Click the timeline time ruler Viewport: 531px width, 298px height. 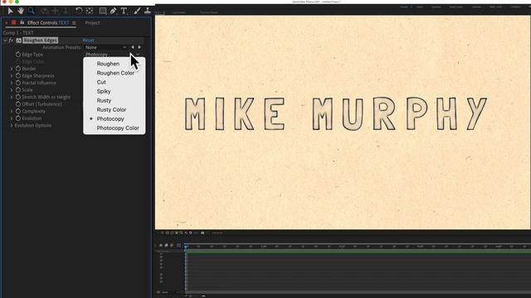click(x=358, y=247)
